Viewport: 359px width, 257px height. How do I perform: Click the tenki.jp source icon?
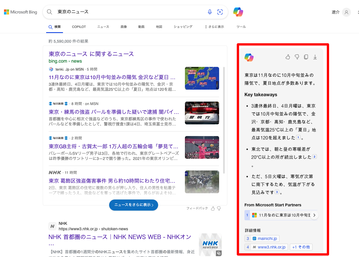(51, 69)
